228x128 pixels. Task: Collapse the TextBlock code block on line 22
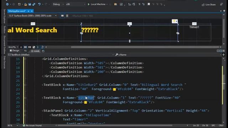coord(25,85)
